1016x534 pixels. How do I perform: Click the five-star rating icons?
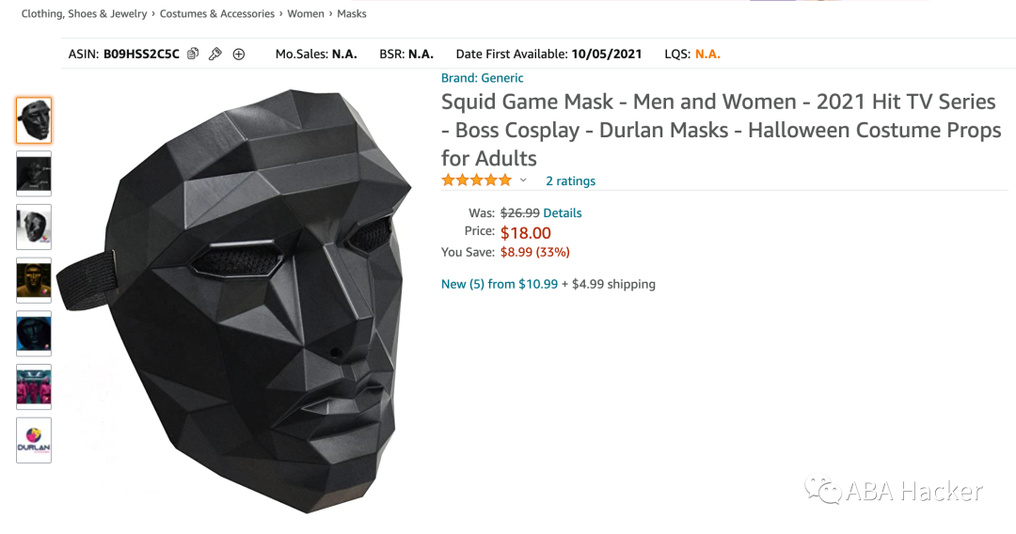(x=476, y=180)
